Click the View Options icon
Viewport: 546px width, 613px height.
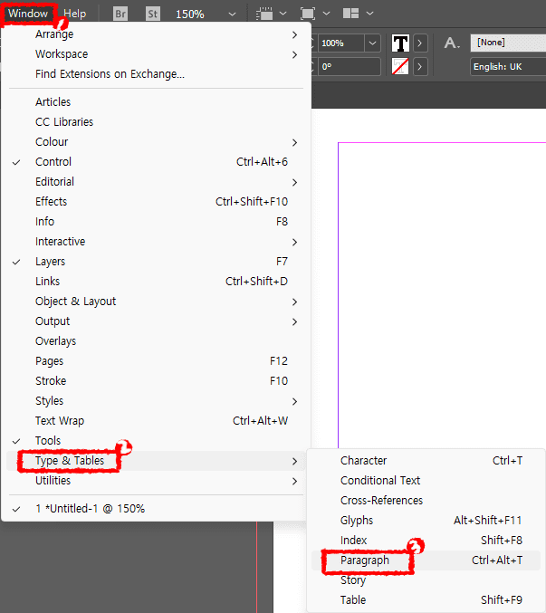click(x=264, y=14)
